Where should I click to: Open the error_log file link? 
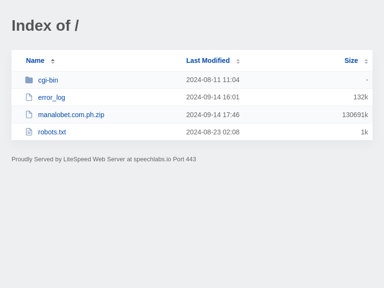pyautogui.click(x=51, y=97)
